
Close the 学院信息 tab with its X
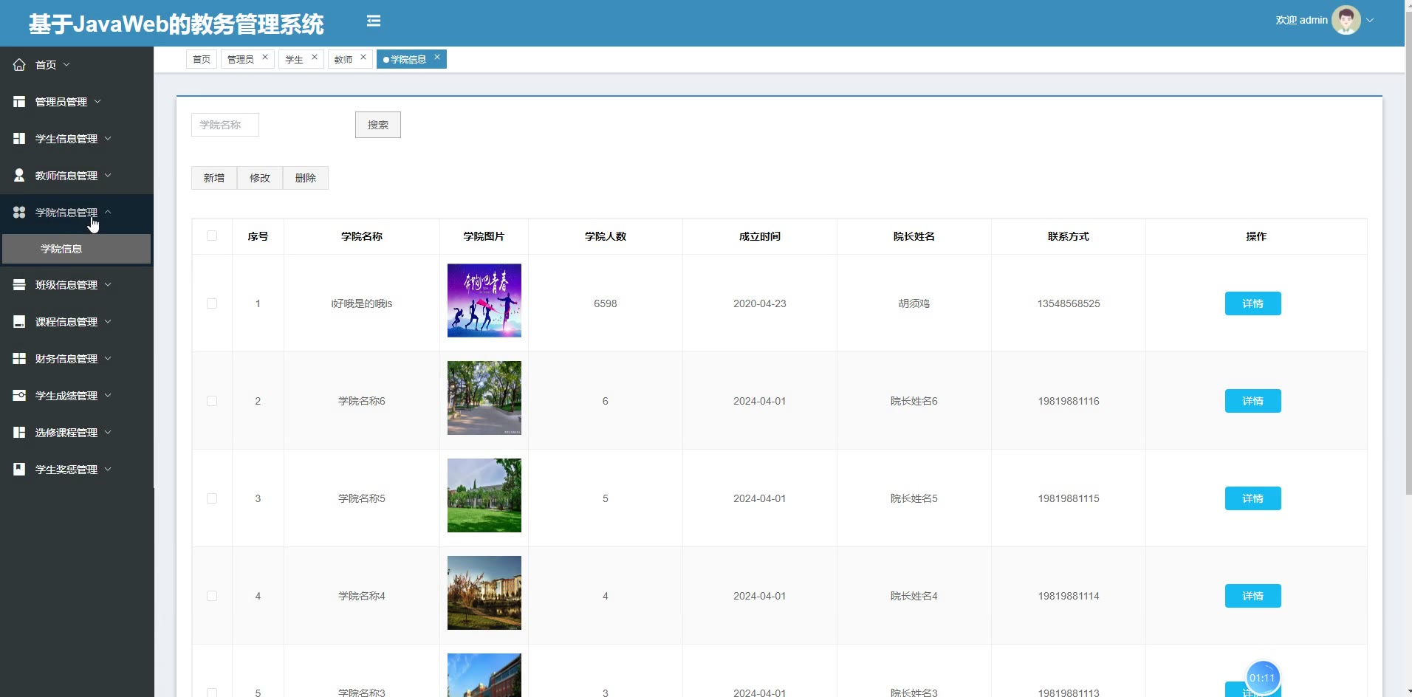point(437,57)
